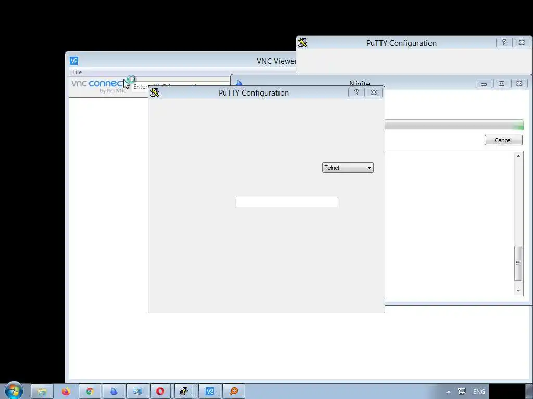Close the Ninite window
This screenshot has width=533, height=399.
(519, 84)
